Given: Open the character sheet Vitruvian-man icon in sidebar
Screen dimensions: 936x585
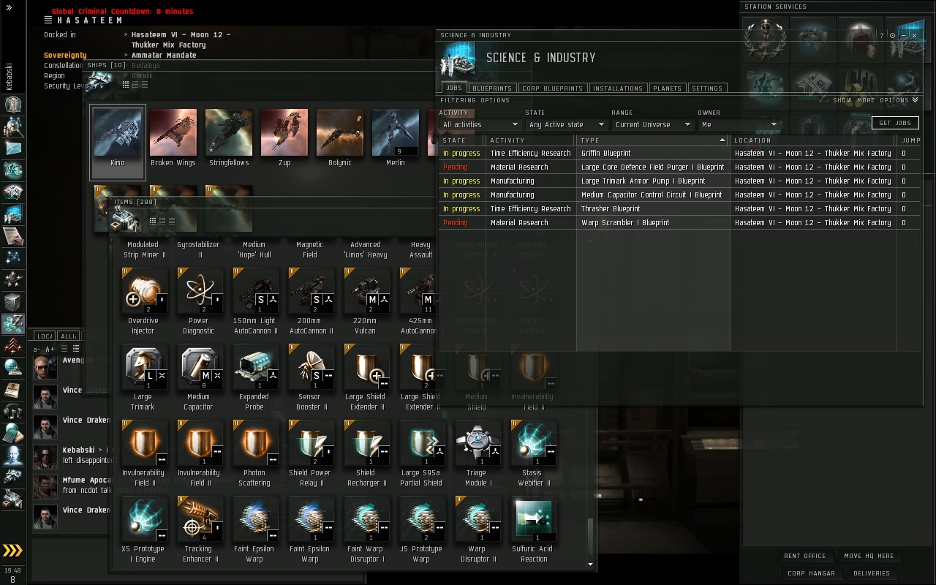Looking at the screenshot, I should point(13,105).
